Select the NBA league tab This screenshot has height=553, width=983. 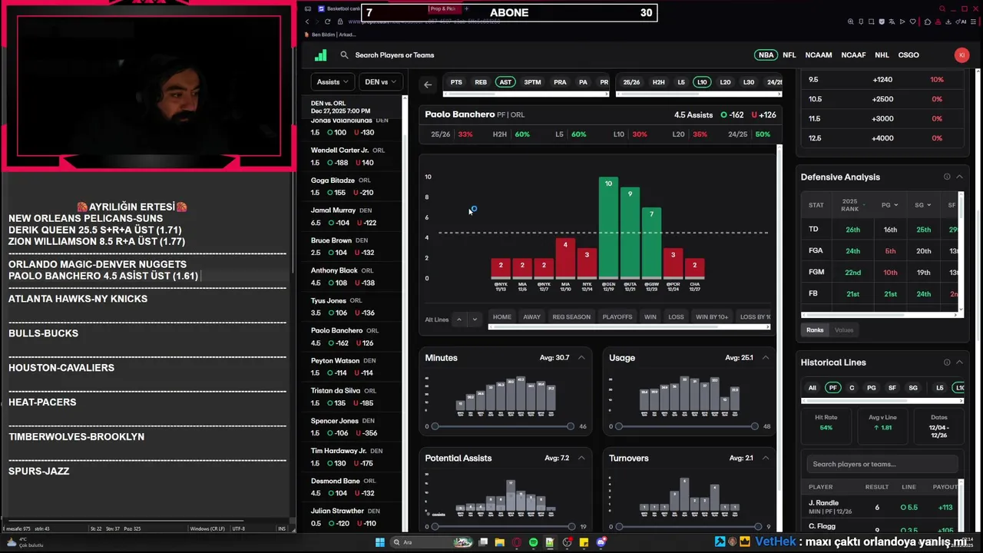[766, 55]
